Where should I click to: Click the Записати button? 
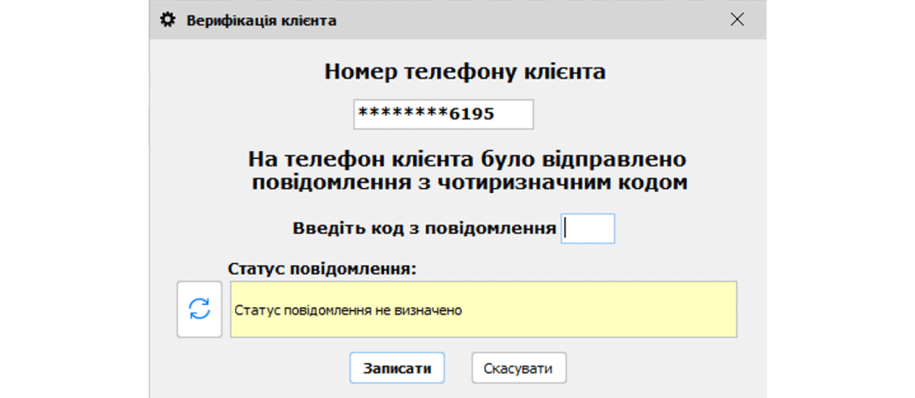(398, 368)
